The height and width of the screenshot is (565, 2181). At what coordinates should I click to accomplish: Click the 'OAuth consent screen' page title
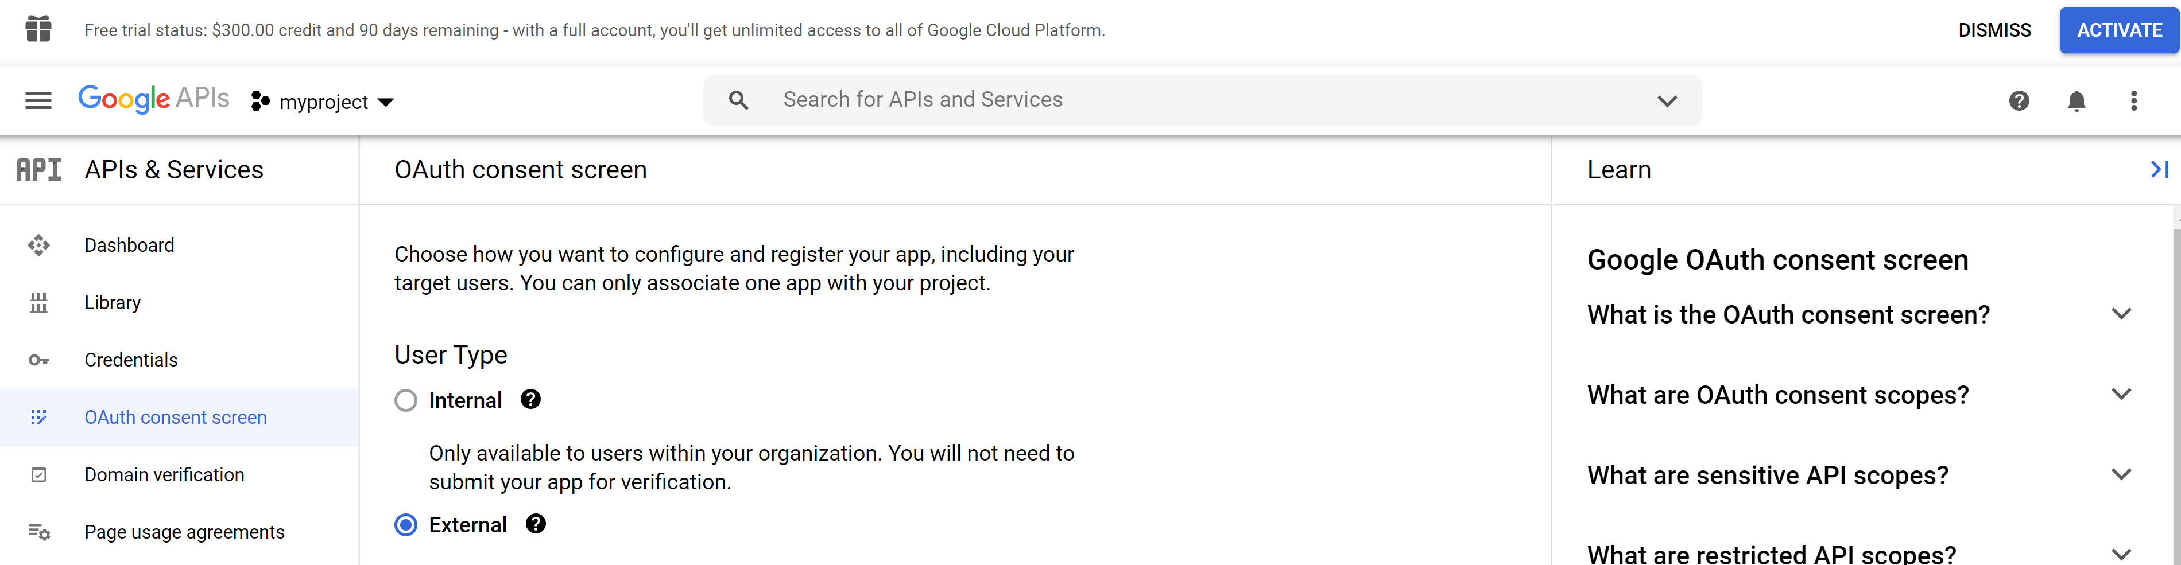(520, 169)
